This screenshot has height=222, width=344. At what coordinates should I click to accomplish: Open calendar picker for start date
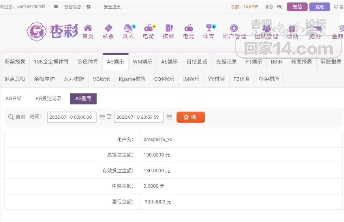[x=102, y=117]
